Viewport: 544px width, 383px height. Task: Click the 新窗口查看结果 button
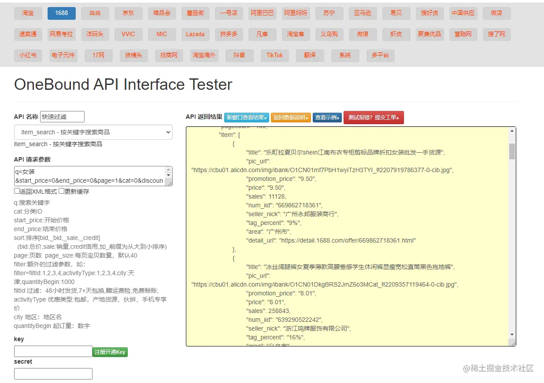point(247,118)
